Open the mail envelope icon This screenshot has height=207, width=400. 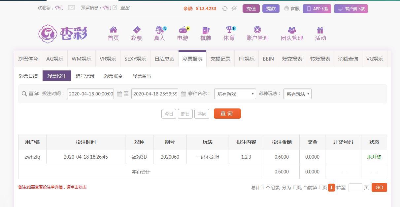pos(71,8)
